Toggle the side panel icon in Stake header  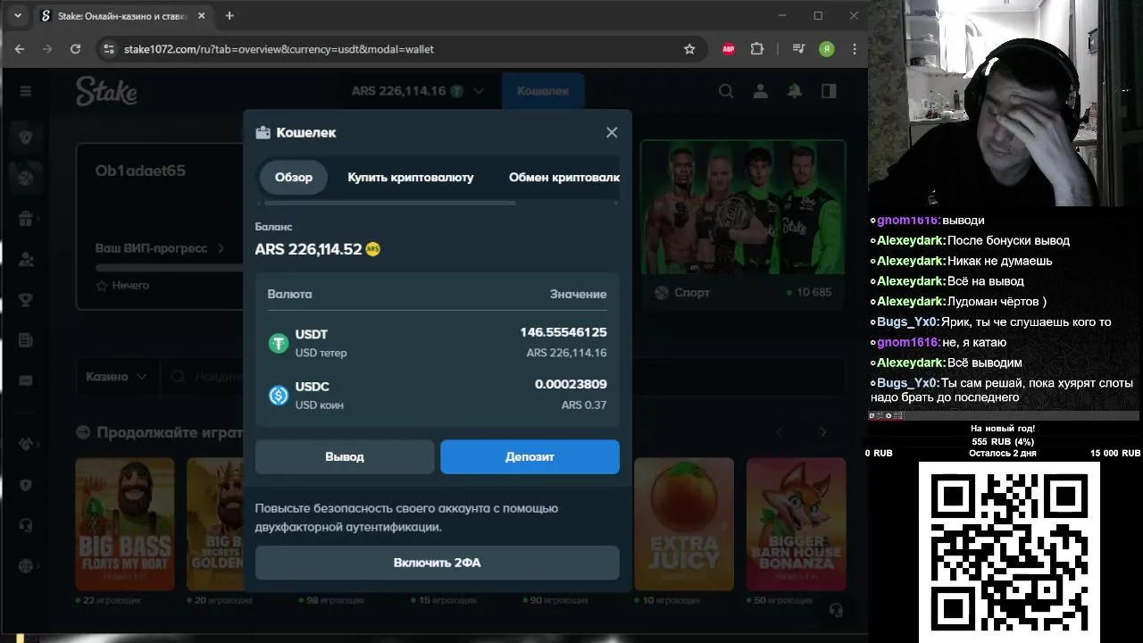pyautogui.click(x=828, y=91)
